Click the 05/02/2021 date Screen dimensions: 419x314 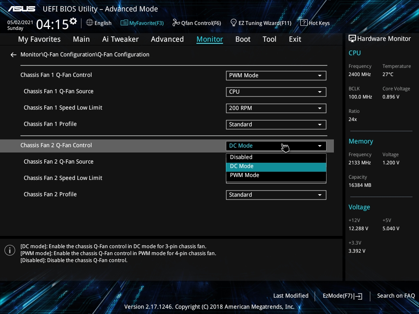point(20,22)
